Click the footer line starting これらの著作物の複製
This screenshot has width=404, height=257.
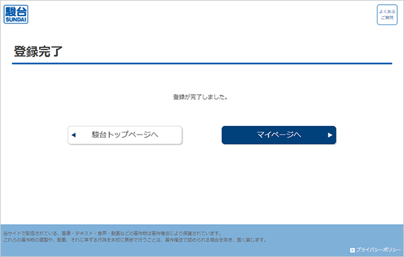tap(135, 240)
